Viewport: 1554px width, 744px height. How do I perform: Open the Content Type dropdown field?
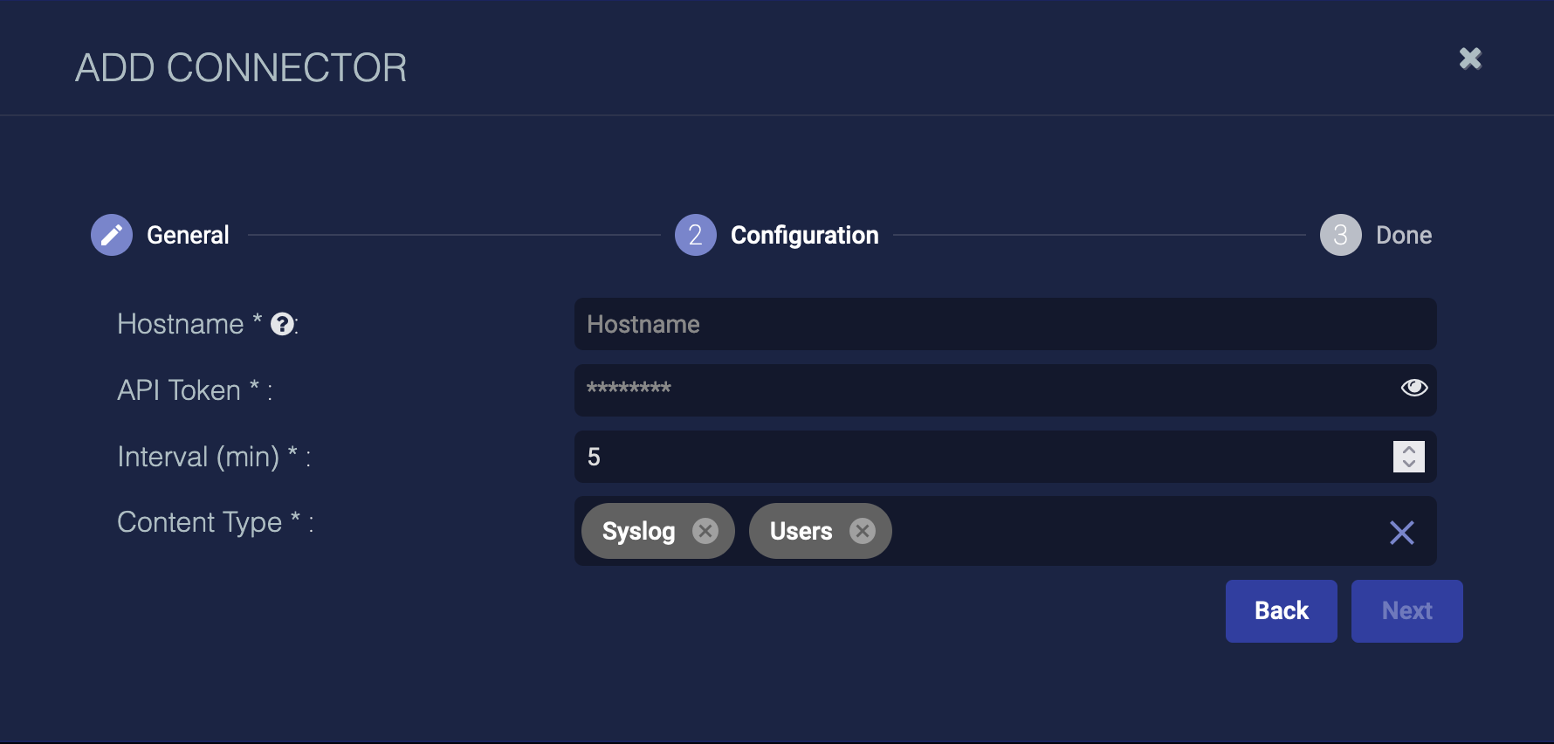click(x=1135, y=531)
